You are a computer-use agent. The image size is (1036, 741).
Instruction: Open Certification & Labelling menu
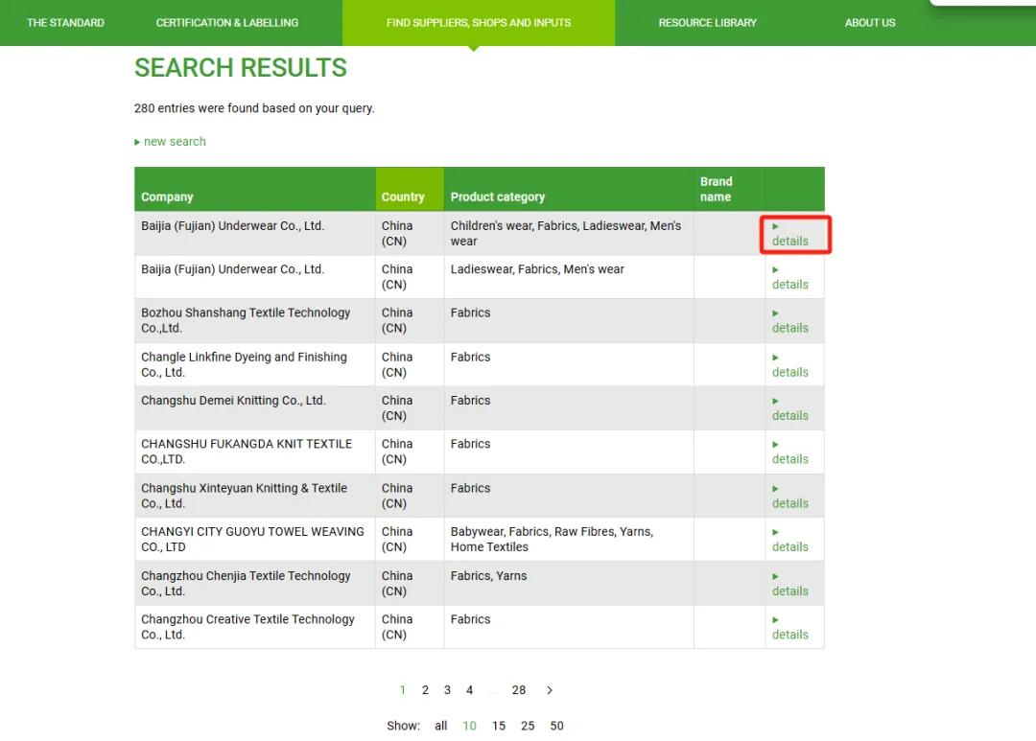[226, 22]
